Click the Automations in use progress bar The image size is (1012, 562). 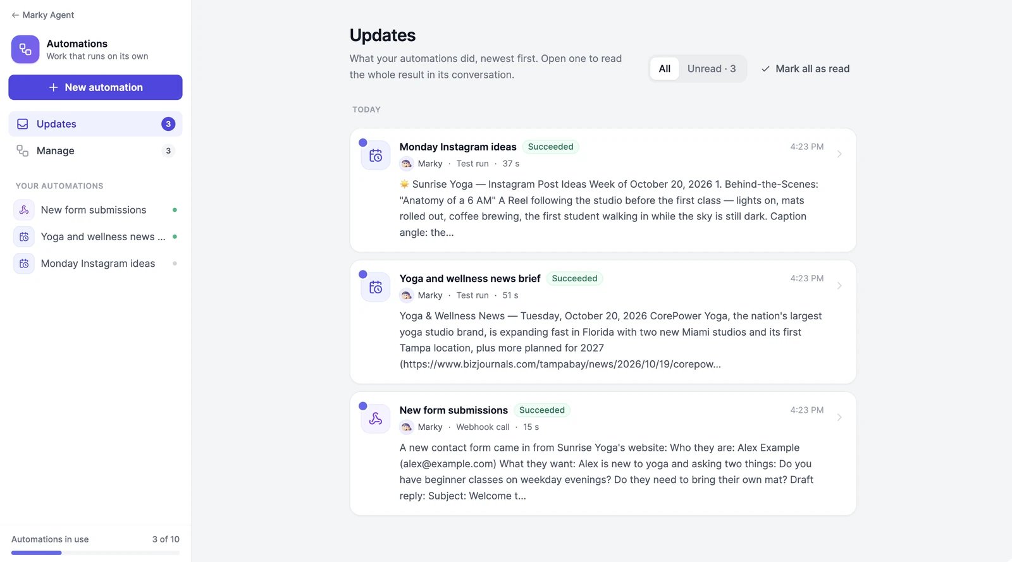pos(96,553)
